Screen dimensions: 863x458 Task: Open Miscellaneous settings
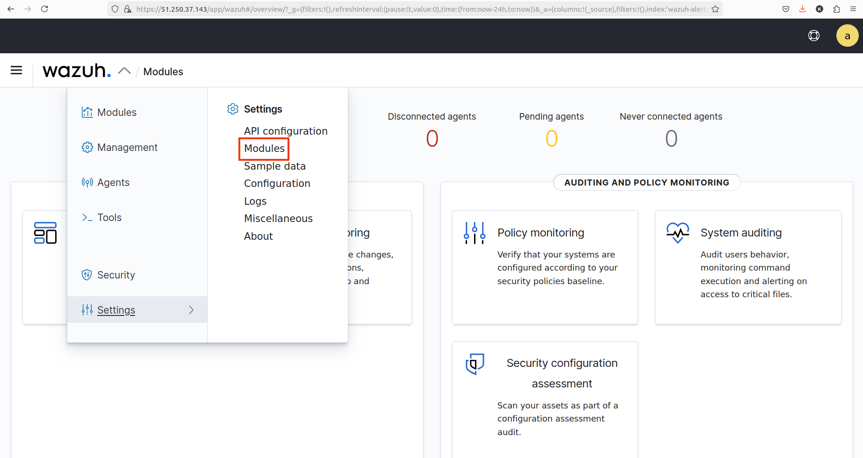278,218
